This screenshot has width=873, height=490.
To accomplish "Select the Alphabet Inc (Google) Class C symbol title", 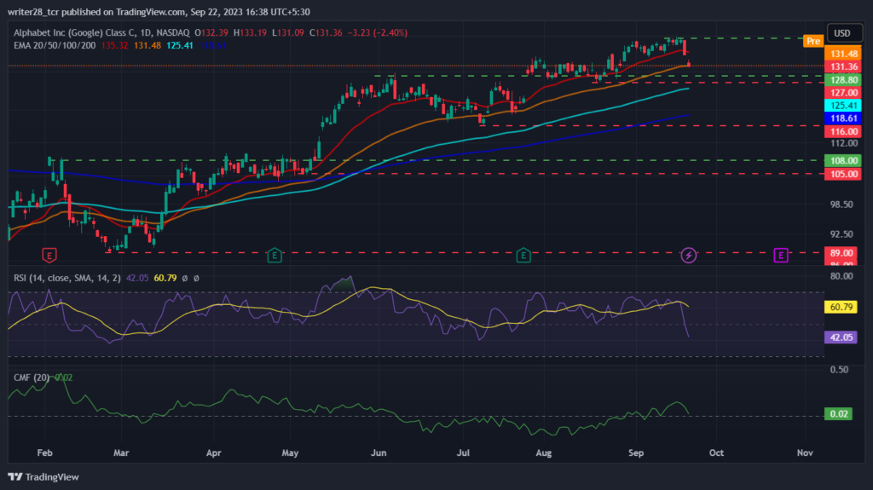I will pos(101,33).
